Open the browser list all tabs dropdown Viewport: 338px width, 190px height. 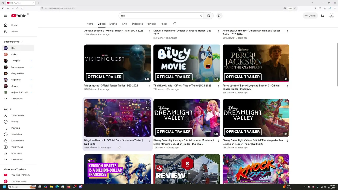pyautogui.click(x=312, y=3)
